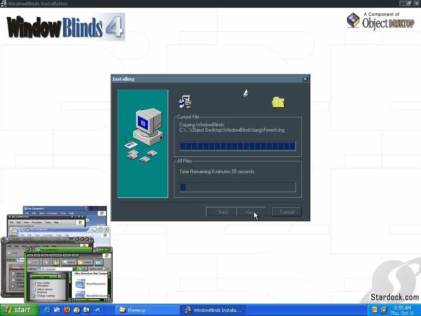The width and height of the screenshot is (421, 316).
Task: Click the Finnish.lng file path text
Action: [232, 130]
